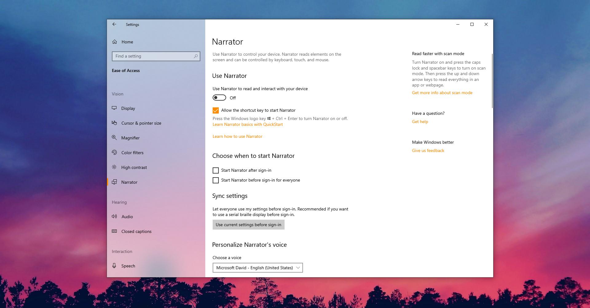Click the Speech microphone icon
The image size is (590, 308).
coord(114,266)
